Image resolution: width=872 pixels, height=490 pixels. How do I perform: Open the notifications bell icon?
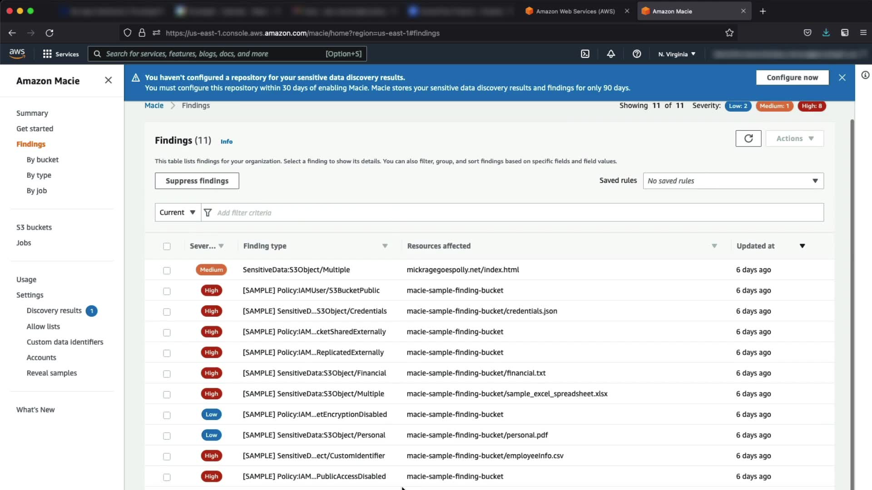coord(611,54)
